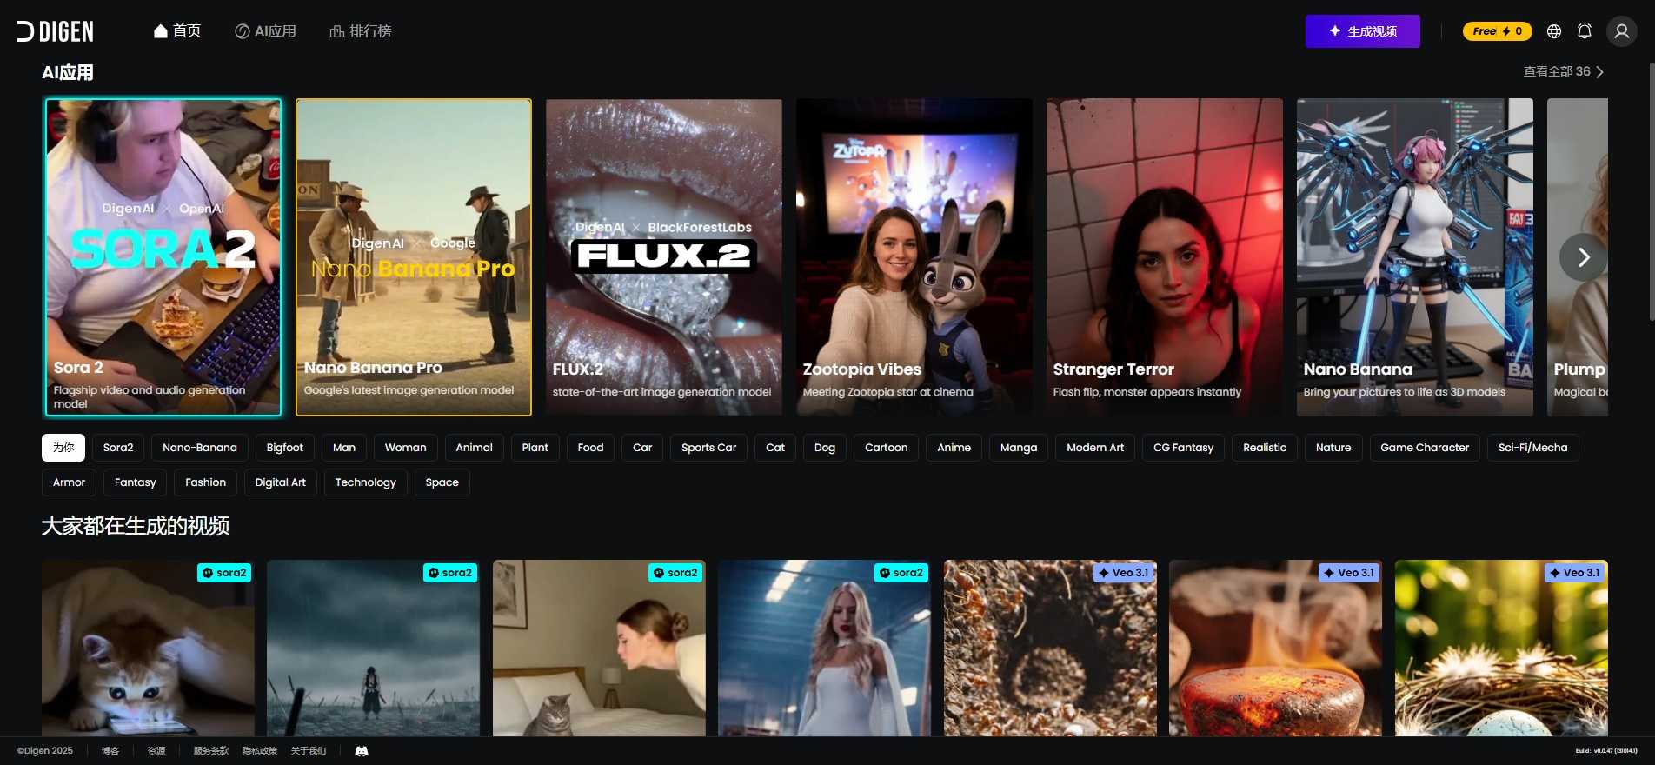This screenshot has width=1655, height=765.
Task: Enable the Sci-Fi/Mecha filter tag
Action: pos(1532,448)
